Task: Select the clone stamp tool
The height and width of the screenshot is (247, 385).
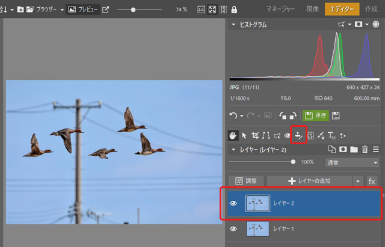Action: (x=298, y=135)
